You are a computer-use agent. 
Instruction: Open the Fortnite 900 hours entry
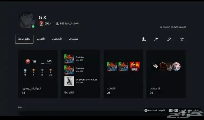[81, 59]
